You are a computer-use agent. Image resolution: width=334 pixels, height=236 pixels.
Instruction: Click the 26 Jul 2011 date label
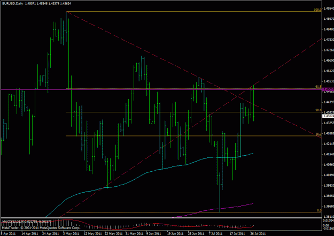tap(258, 234)
